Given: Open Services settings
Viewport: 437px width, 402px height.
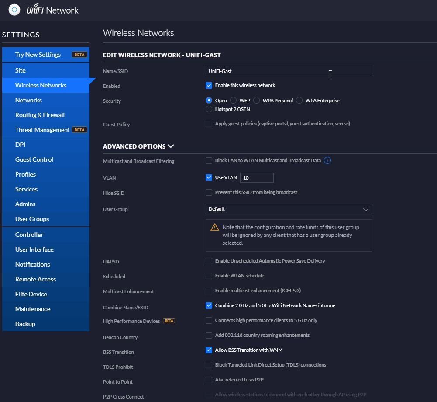Looking at the screenshot, I should 46,189.
